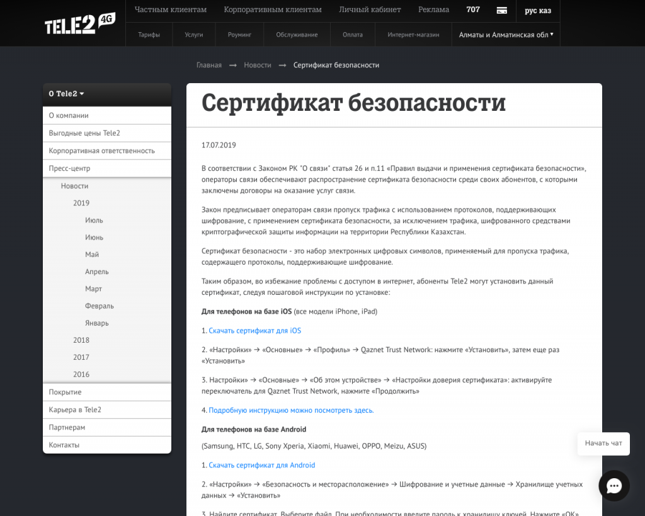Click Скачать сертификат для Android link

click(261, 466)
